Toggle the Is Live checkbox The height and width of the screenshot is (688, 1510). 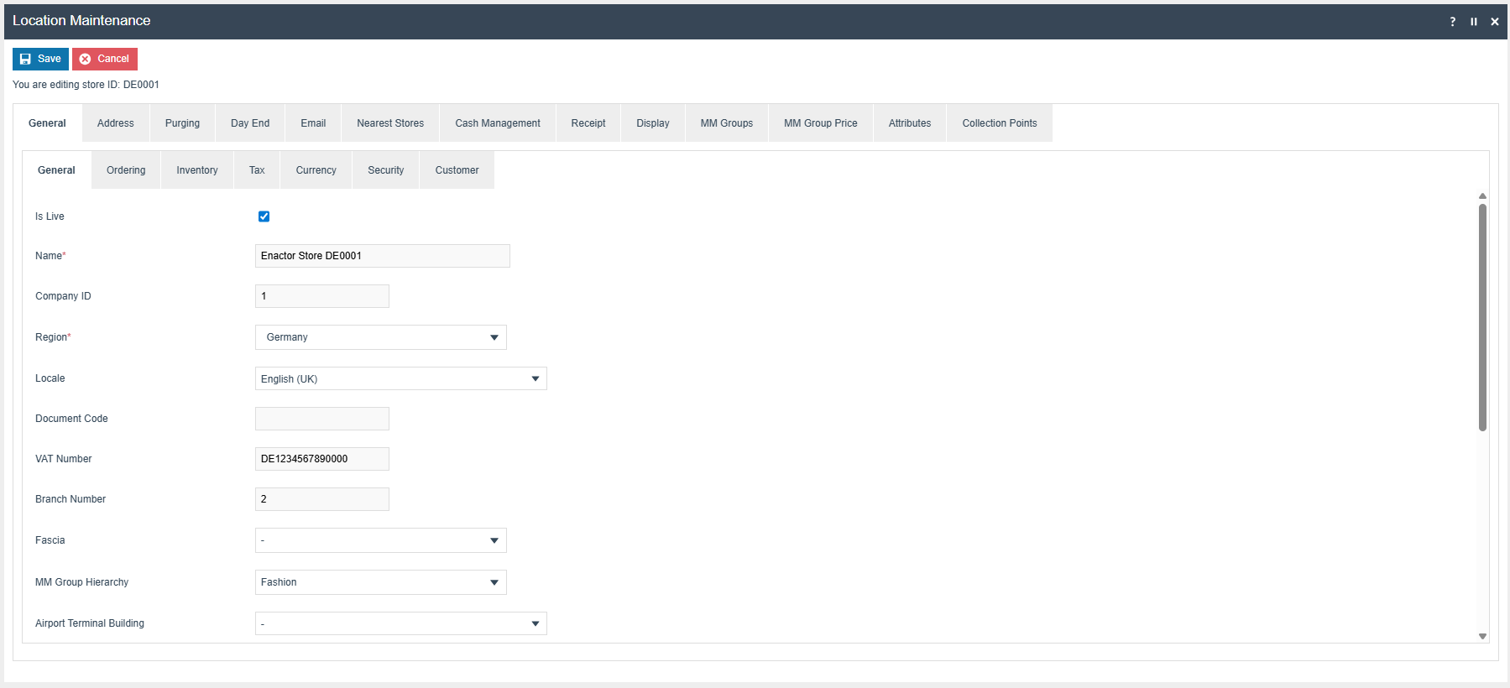pyautogui.click(x=264, y=216)
